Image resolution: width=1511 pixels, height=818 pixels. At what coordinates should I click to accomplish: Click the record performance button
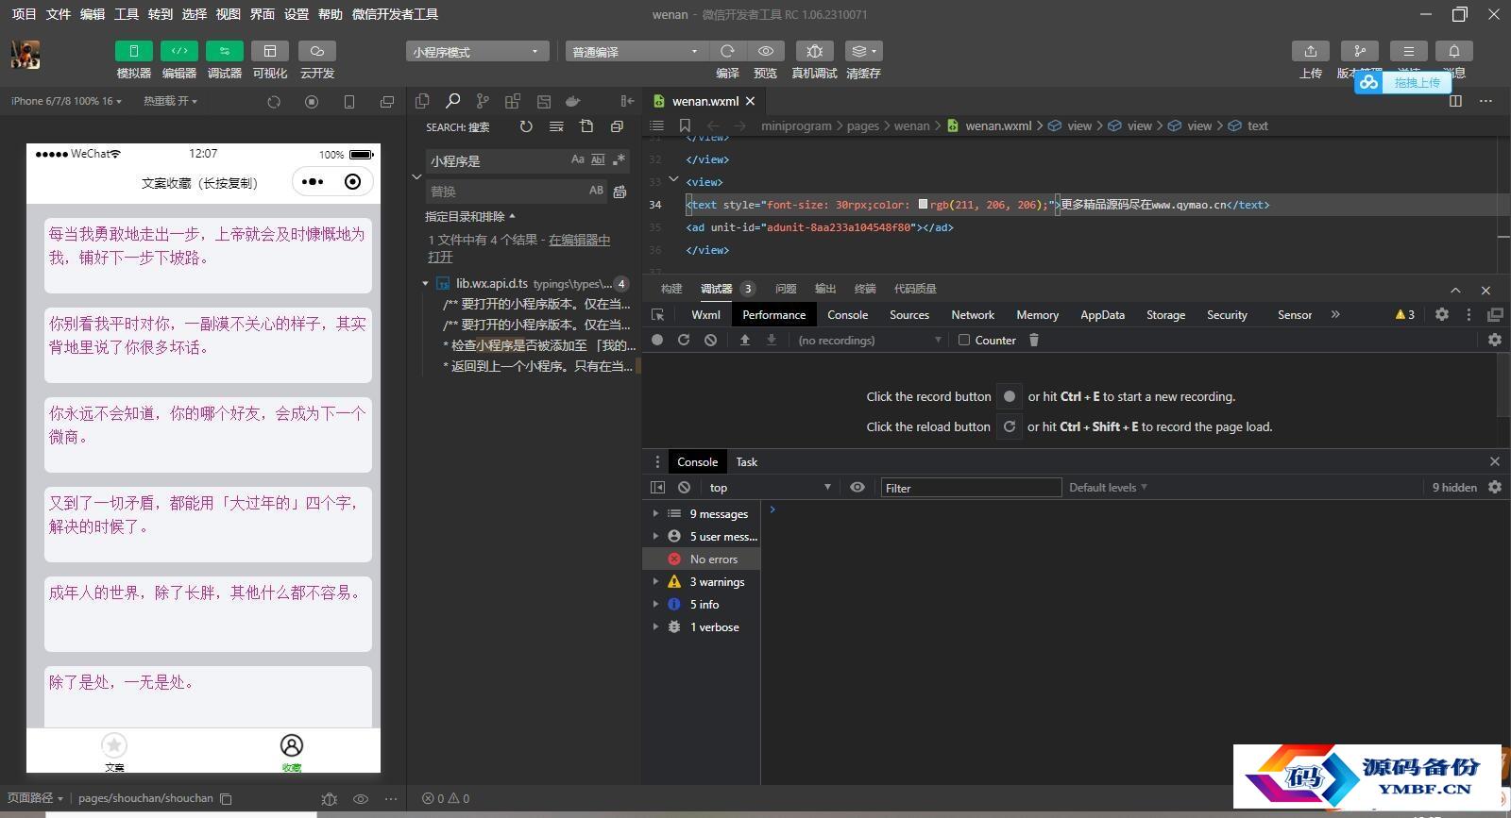[x=657, y=340]
